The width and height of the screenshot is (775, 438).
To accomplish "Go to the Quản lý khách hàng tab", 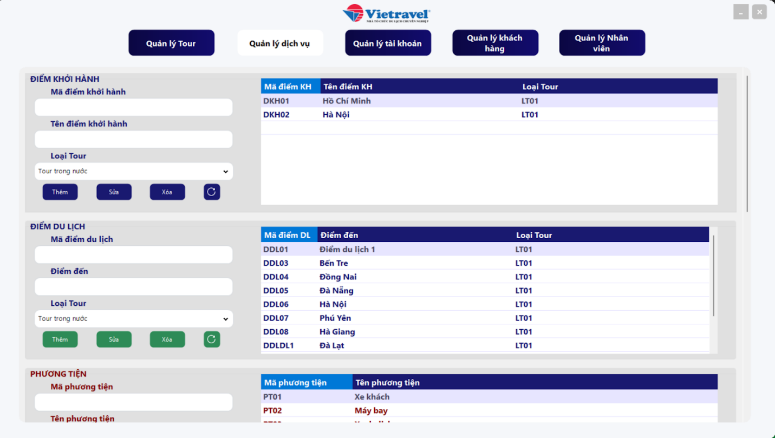I will click(495, 43).
